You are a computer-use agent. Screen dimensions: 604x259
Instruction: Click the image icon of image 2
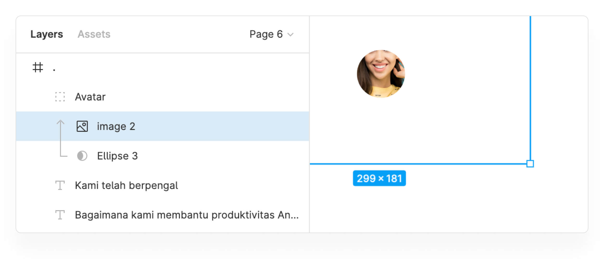[x=82, y=126]
